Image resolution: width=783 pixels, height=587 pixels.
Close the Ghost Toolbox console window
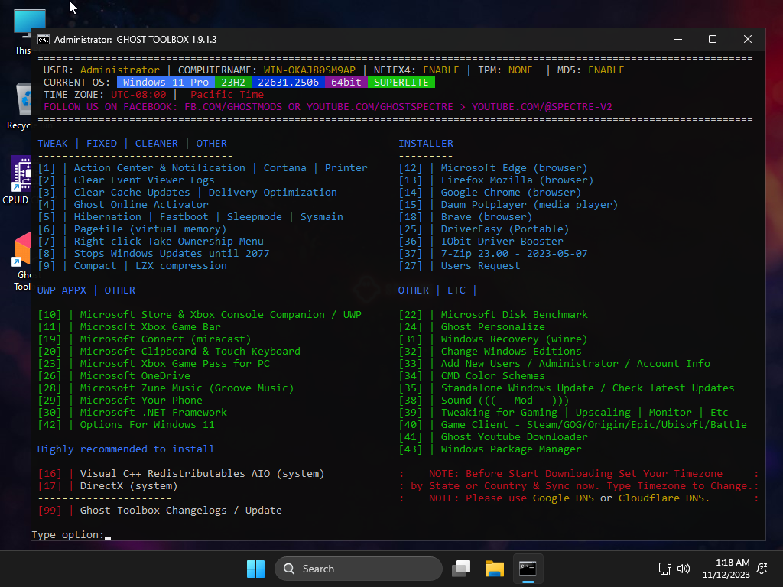point(748,39)
